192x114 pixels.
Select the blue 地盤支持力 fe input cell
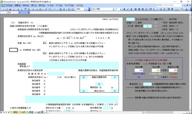point(56,74)
